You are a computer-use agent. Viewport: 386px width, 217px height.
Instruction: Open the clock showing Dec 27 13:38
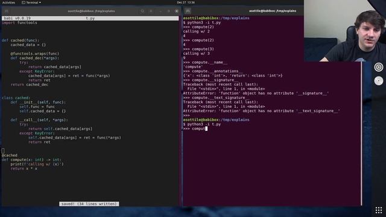186,2
